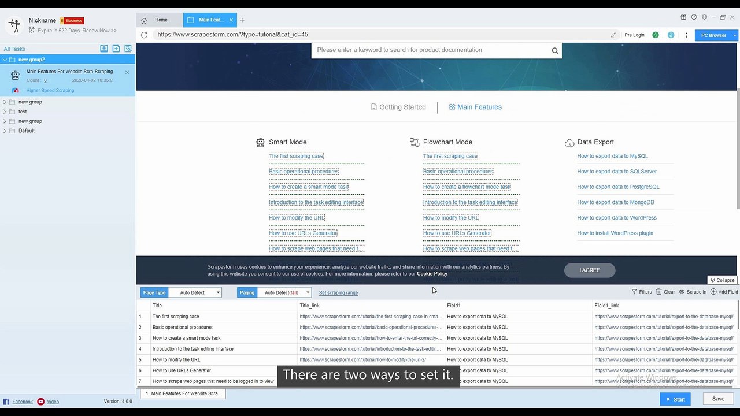Click the Facebook icon in the footer

(6, 402)
